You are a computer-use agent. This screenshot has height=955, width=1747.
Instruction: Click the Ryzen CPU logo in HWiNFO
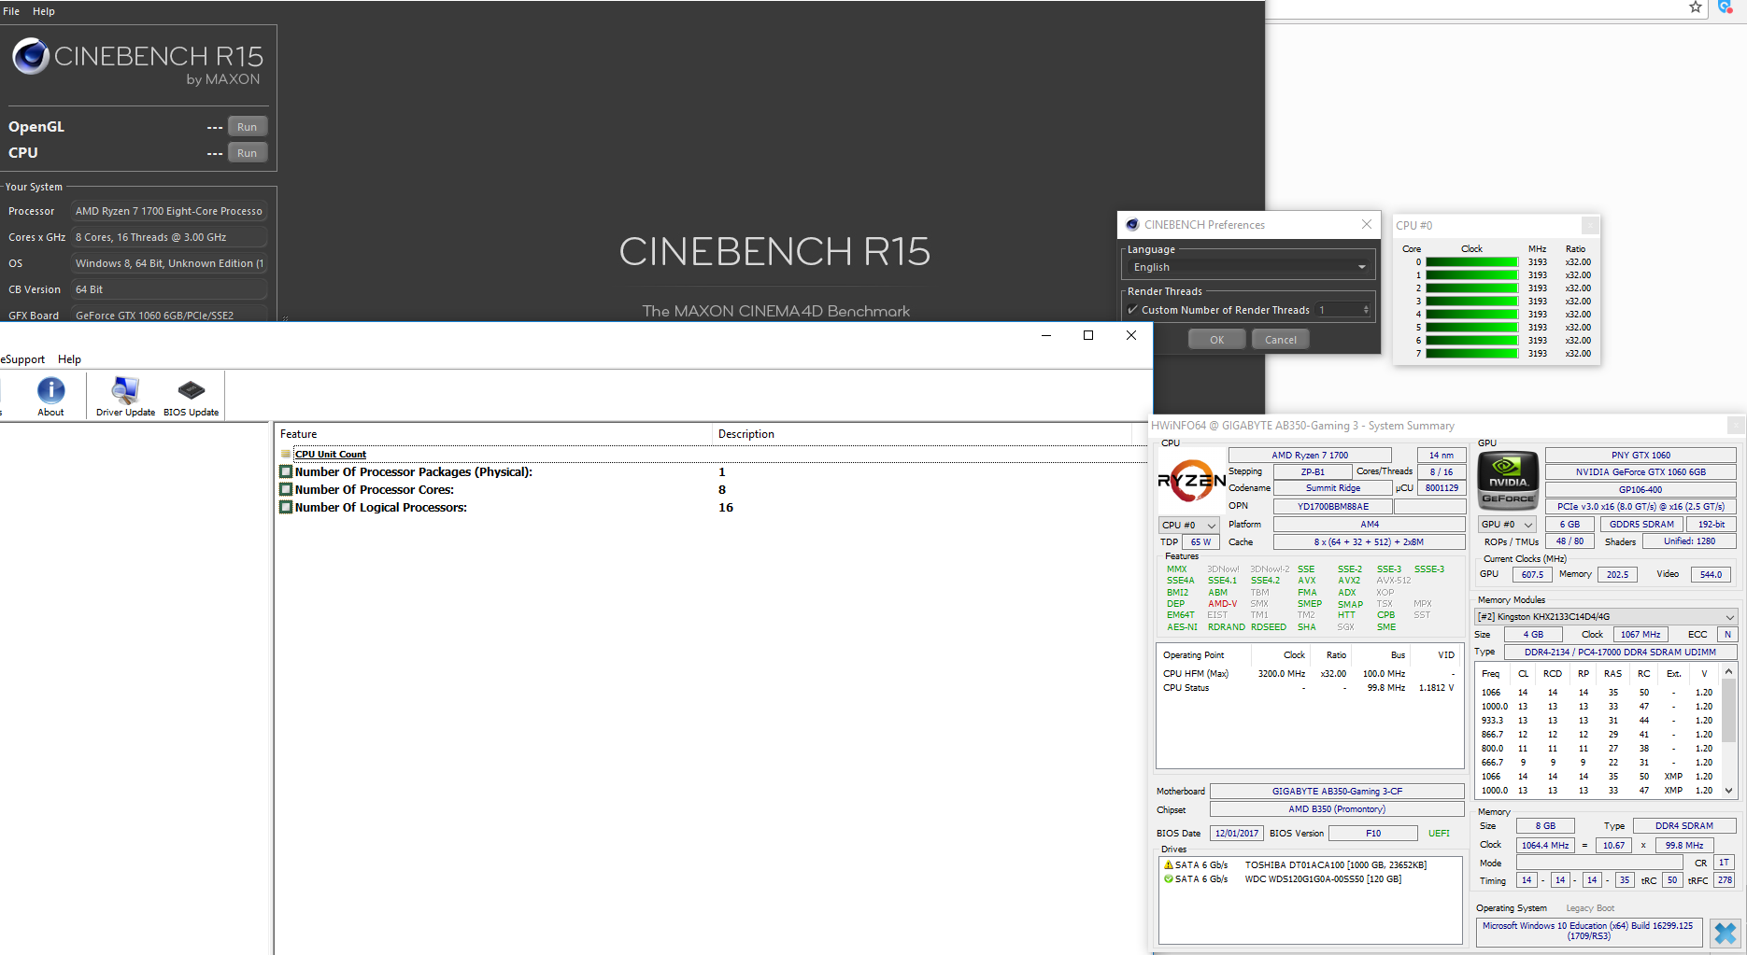pos(1191,481)
